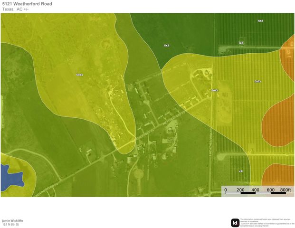
Task: Click the EnC2 label beside S Weatherford Rd
Action: pos(215,90)
